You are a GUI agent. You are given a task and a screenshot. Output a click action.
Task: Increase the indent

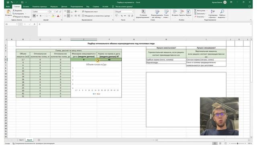click(x=79, y=16)
